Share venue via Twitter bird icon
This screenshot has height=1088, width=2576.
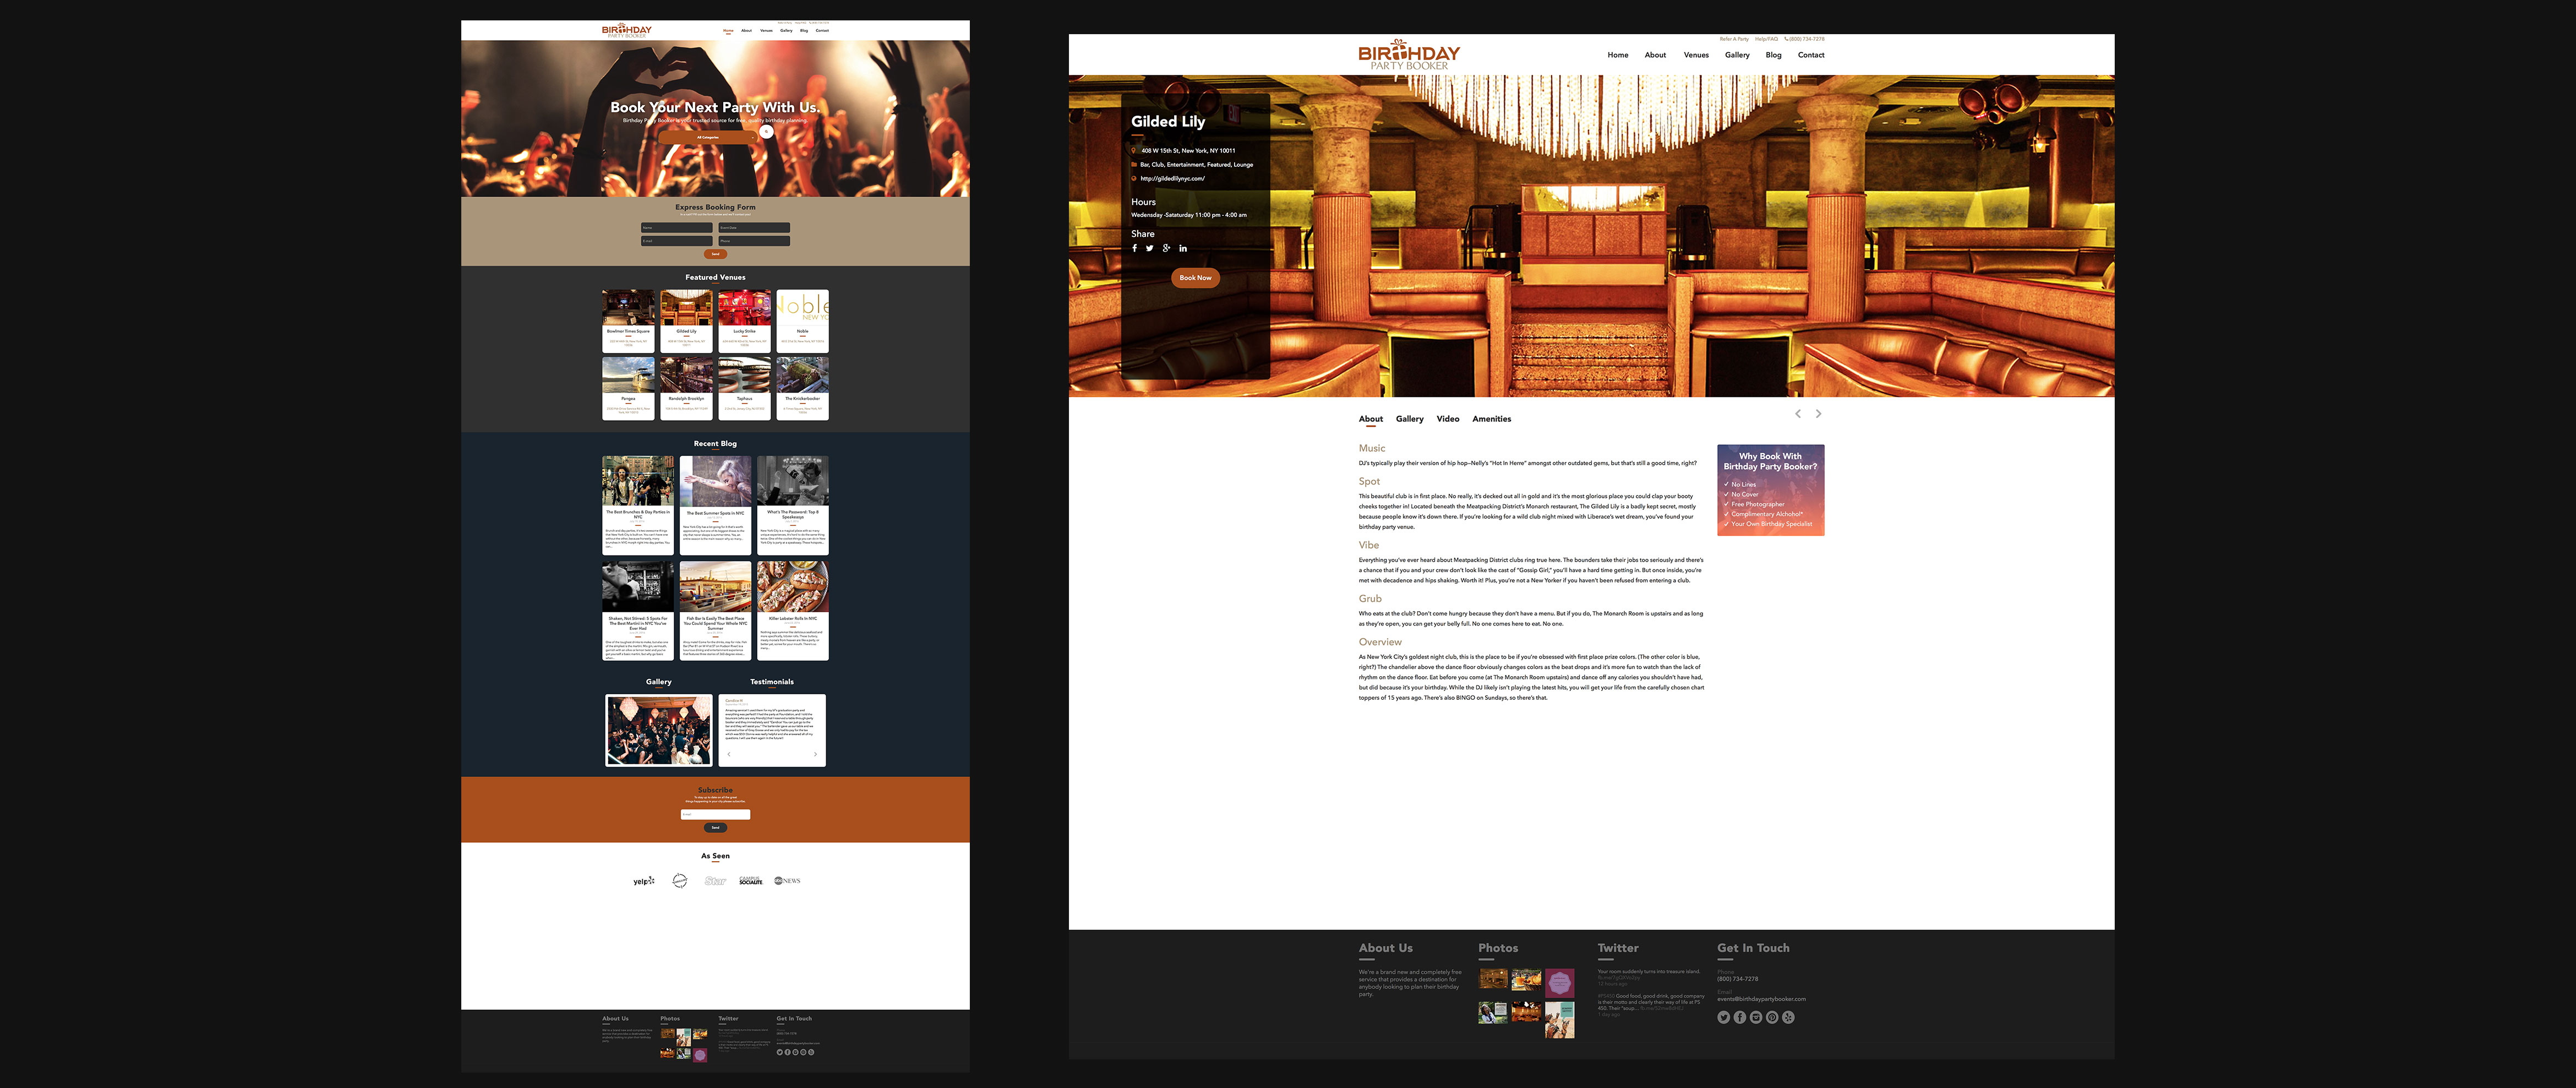click(x=1150, y=248)
